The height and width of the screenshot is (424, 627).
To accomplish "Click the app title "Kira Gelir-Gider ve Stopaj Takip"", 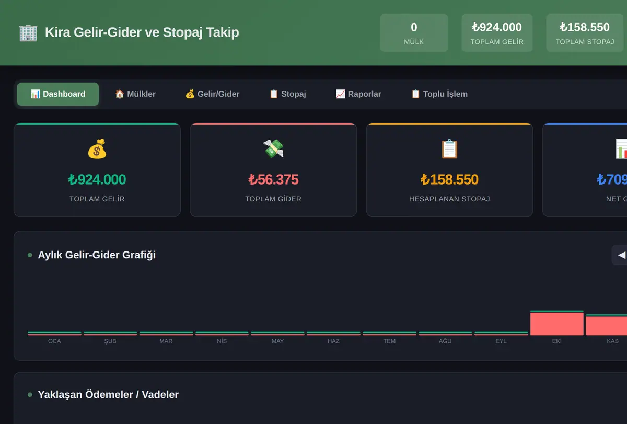I will point(142,32).
